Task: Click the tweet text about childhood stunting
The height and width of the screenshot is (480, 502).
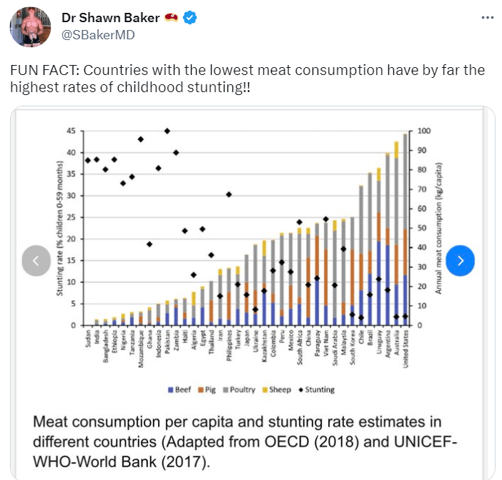Action: 247,79
